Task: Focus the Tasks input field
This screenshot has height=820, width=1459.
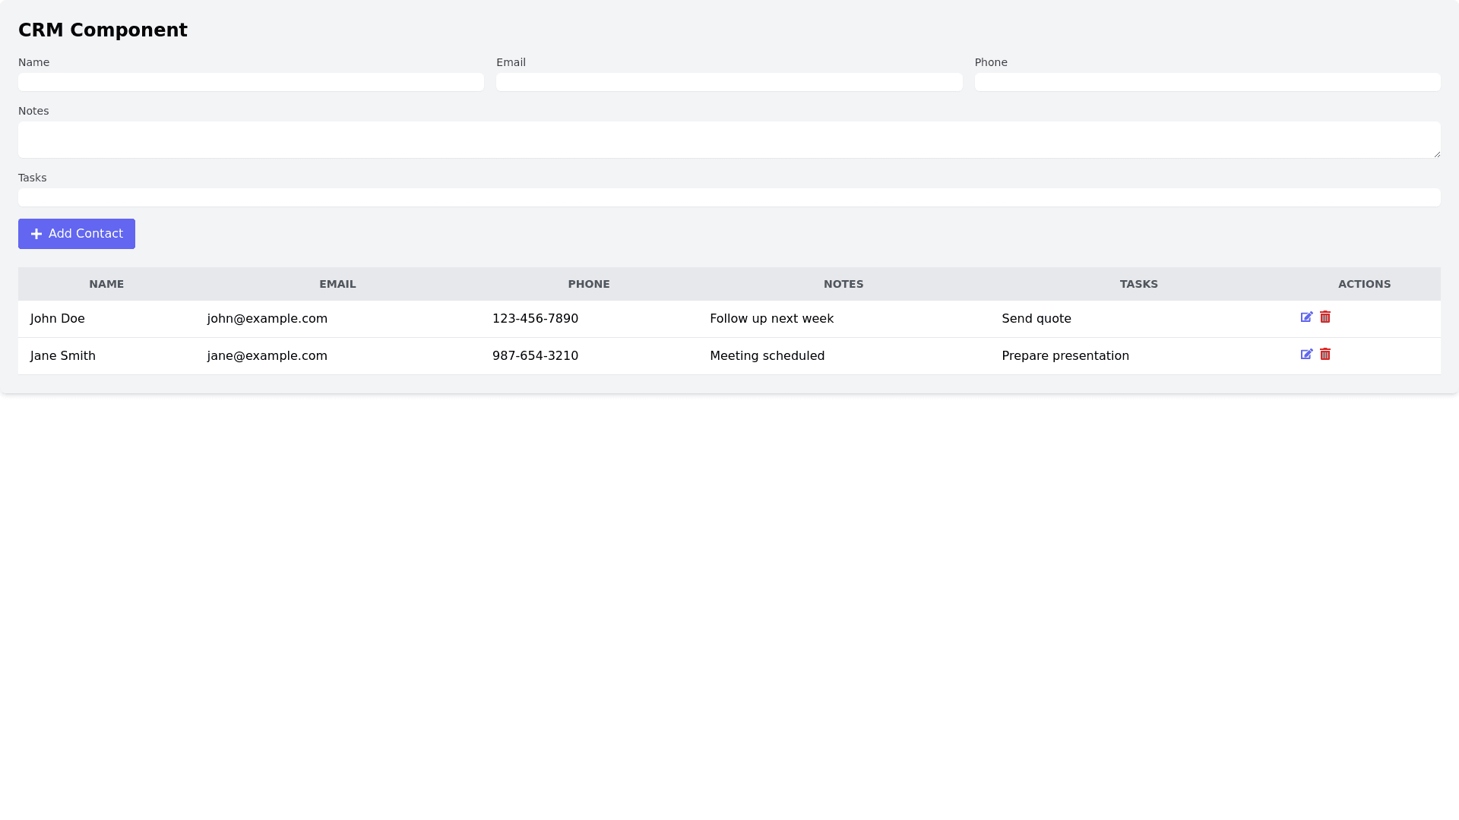Action: [729, 197]
